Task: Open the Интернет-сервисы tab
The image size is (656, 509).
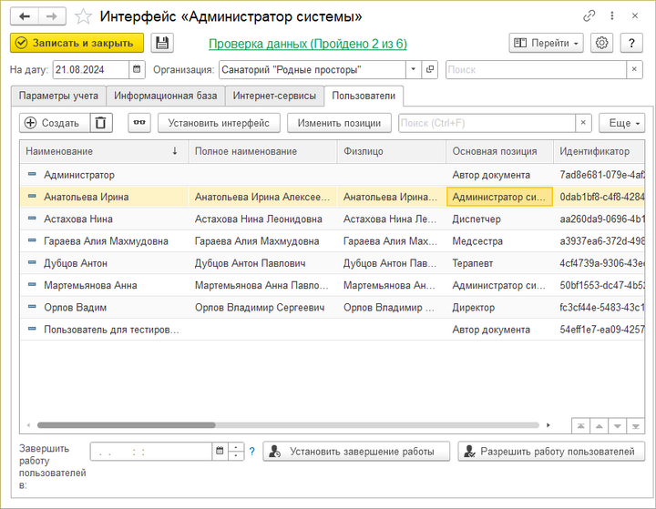Action: tap(274, 96)
